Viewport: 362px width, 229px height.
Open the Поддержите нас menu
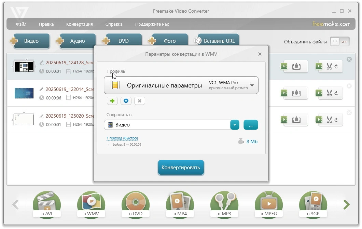pos(152,24)
